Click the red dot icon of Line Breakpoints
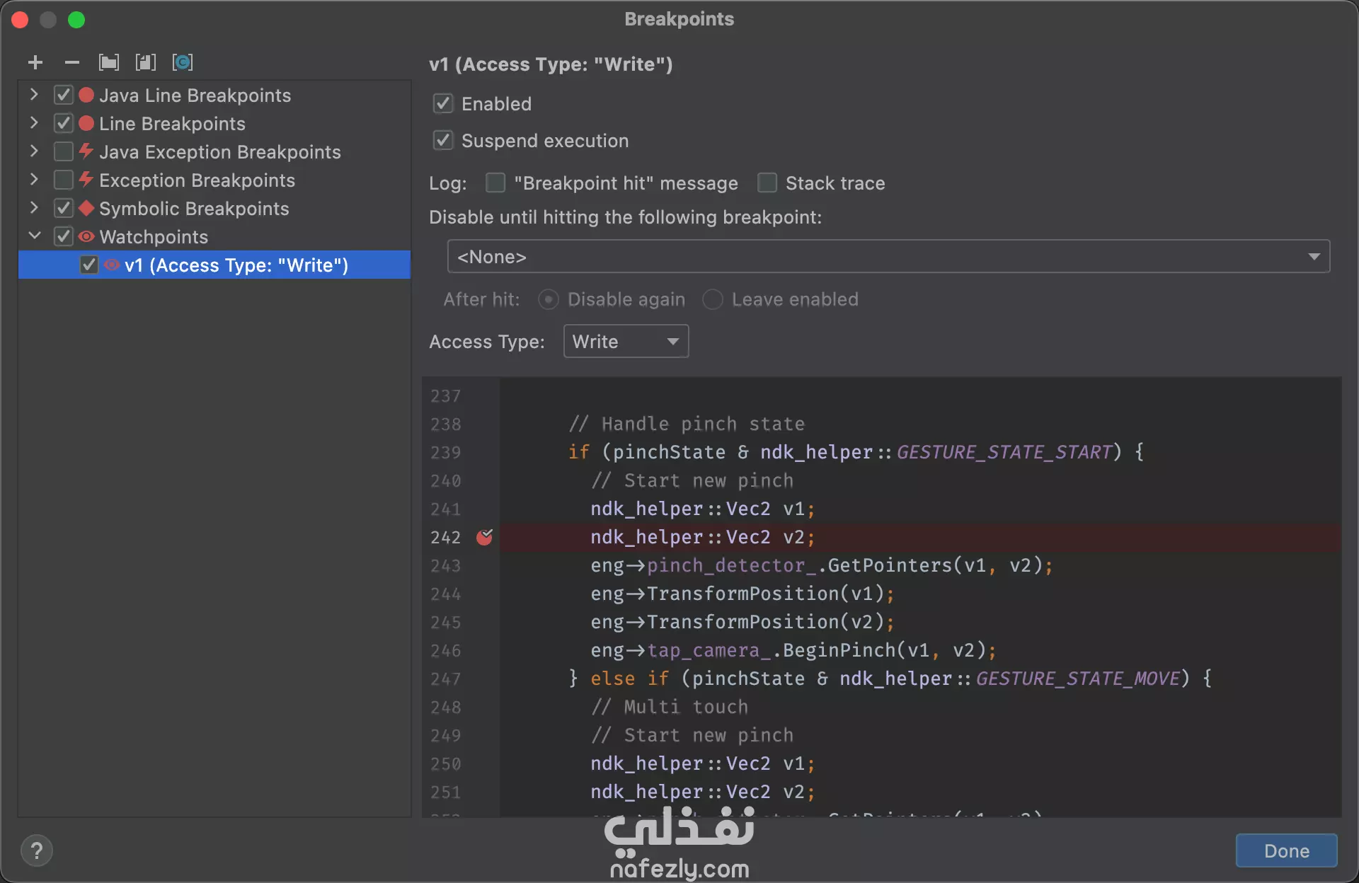 (86, 123)
